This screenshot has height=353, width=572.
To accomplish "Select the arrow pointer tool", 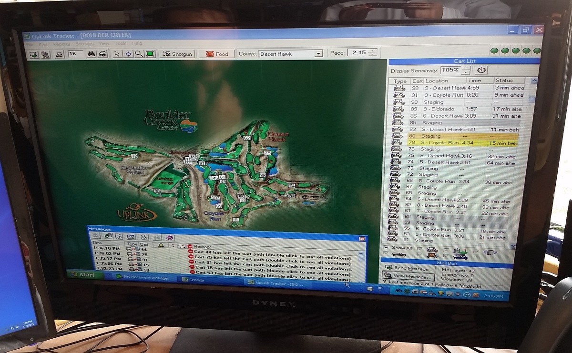I will (x=117, y=54).
